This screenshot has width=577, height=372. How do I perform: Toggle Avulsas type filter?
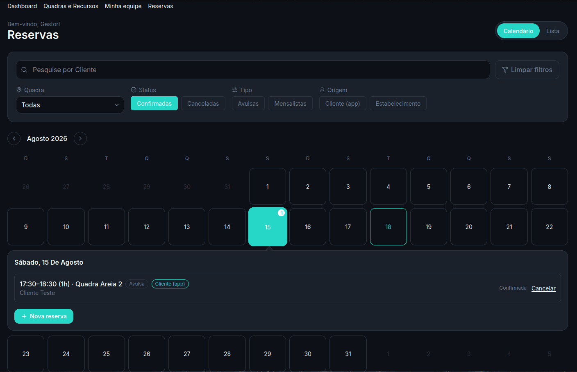click(x=248, y=103)
